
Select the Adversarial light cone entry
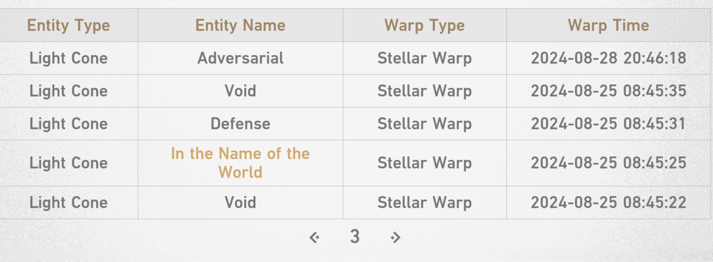coord(240,58)
